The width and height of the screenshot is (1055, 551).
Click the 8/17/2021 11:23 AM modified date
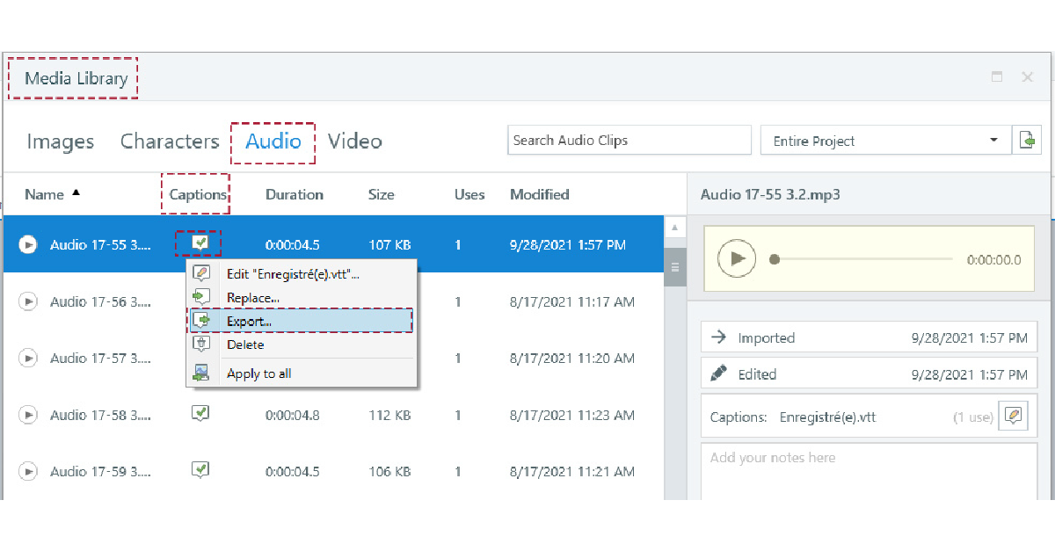click(x=572, y=415)
